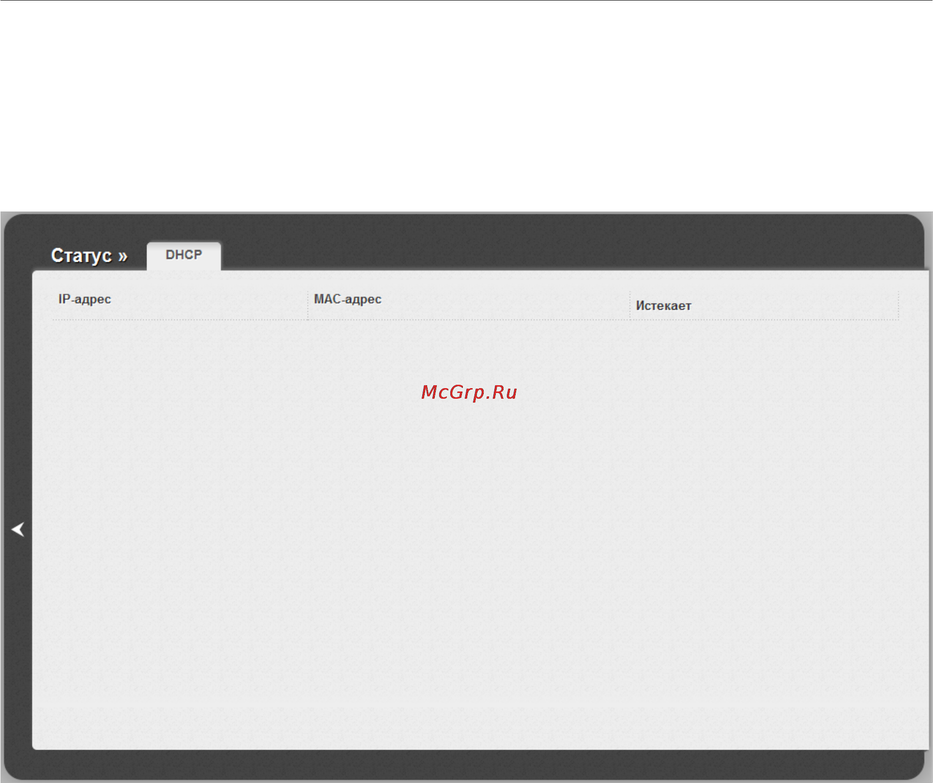Click the left-pointing back arrow icon

tap(18, 529)
